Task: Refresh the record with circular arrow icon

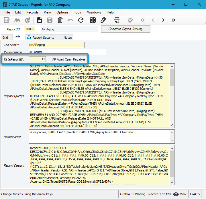Action: click(x=81, y=20)
